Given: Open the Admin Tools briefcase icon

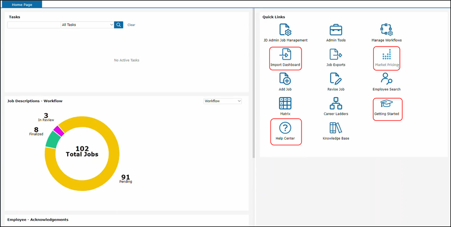Looking at the screenshot, I should [x=336, y=30].
